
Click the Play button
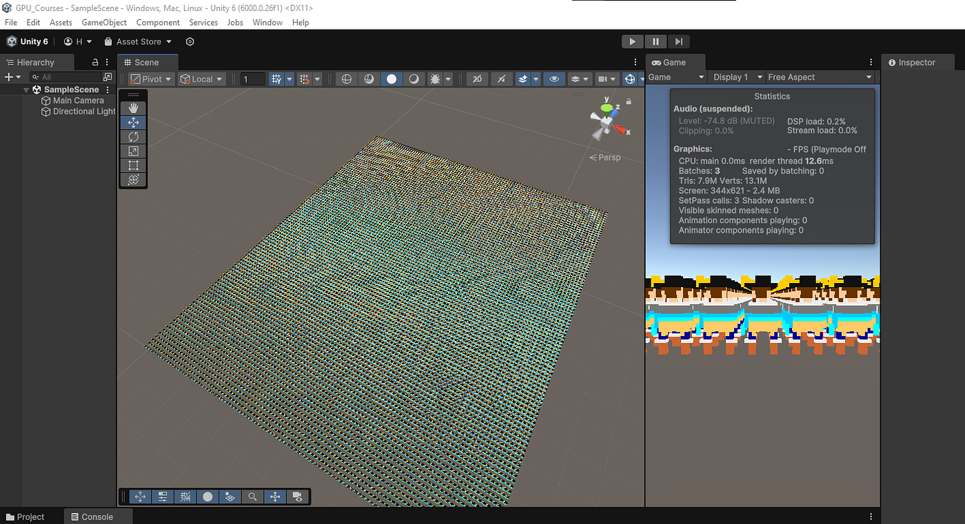[x=632, y=41]
